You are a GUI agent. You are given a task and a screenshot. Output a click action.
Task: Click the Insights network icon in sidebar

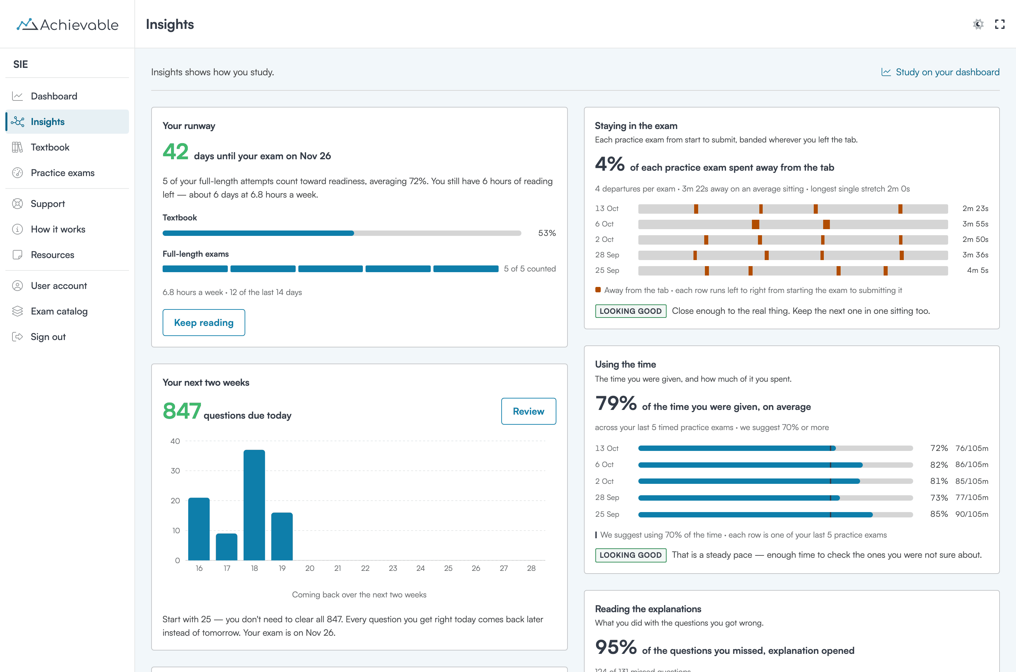coord(17,122)
